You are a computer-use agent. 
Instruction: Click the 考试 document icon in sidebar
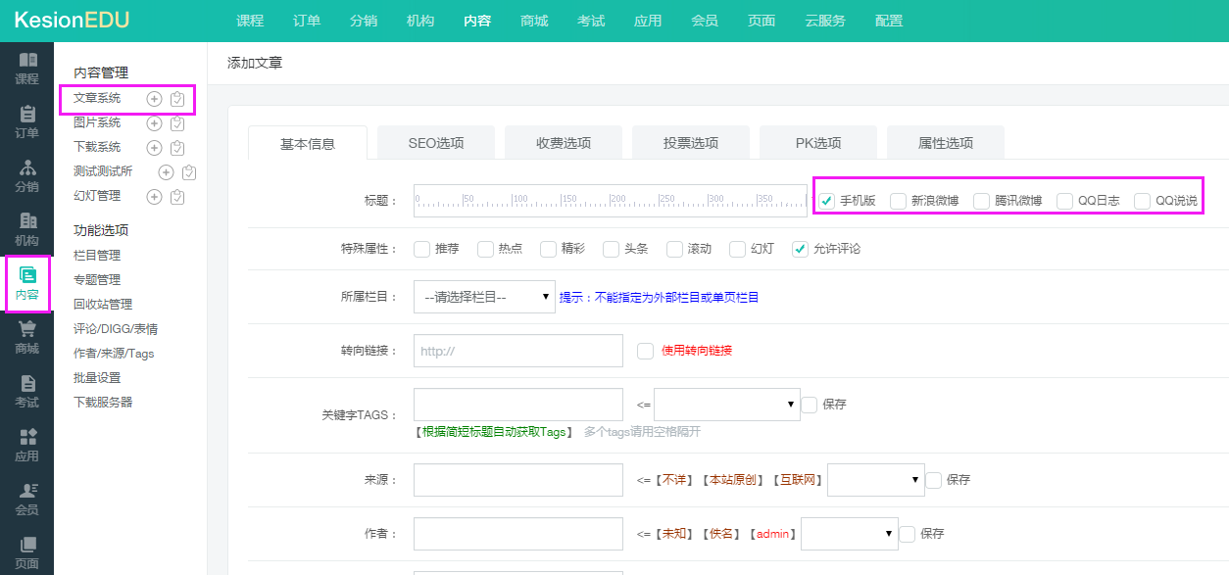pyautogui.click(x=27, y=384)
